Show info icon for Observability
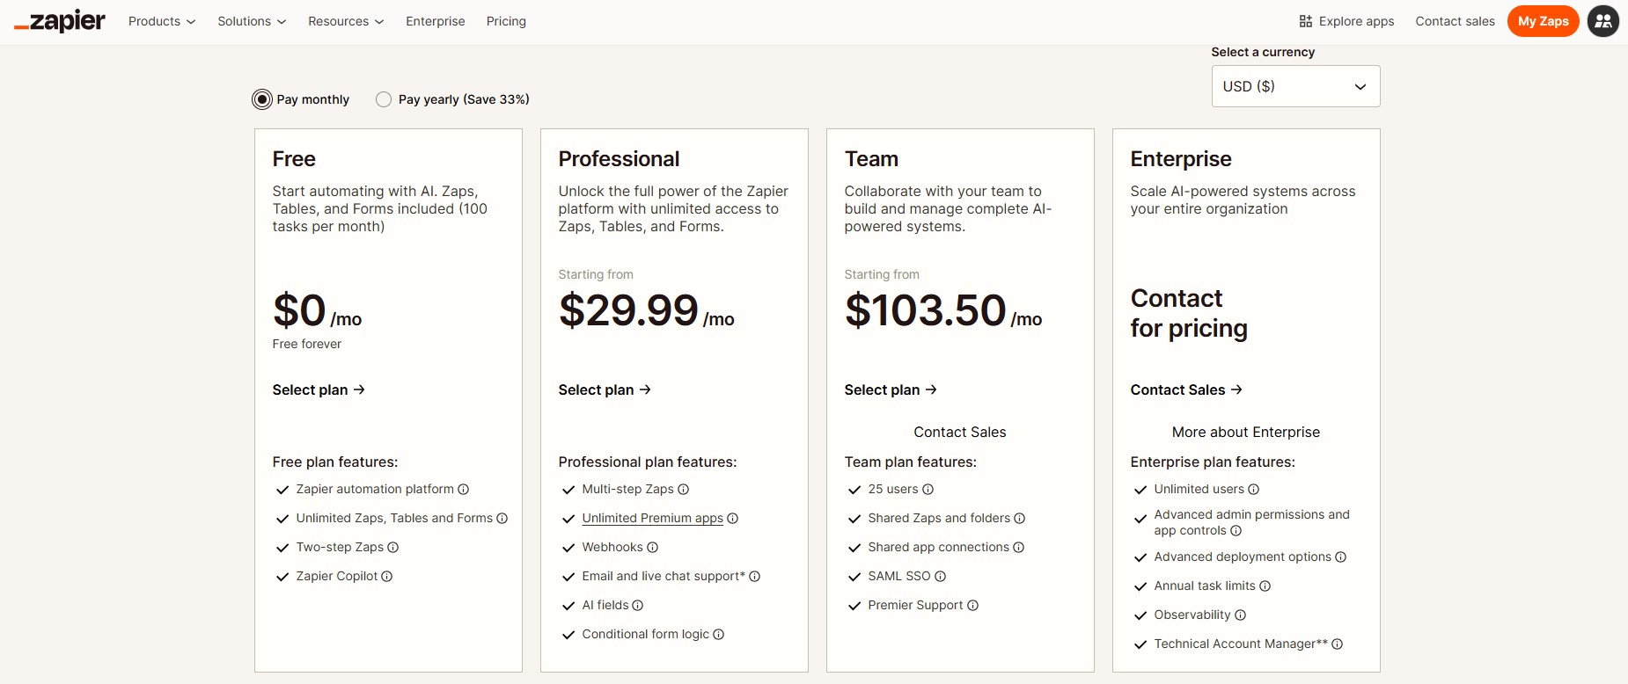The width and height of the screenshot is (1628, 684). pos(1241,615)
